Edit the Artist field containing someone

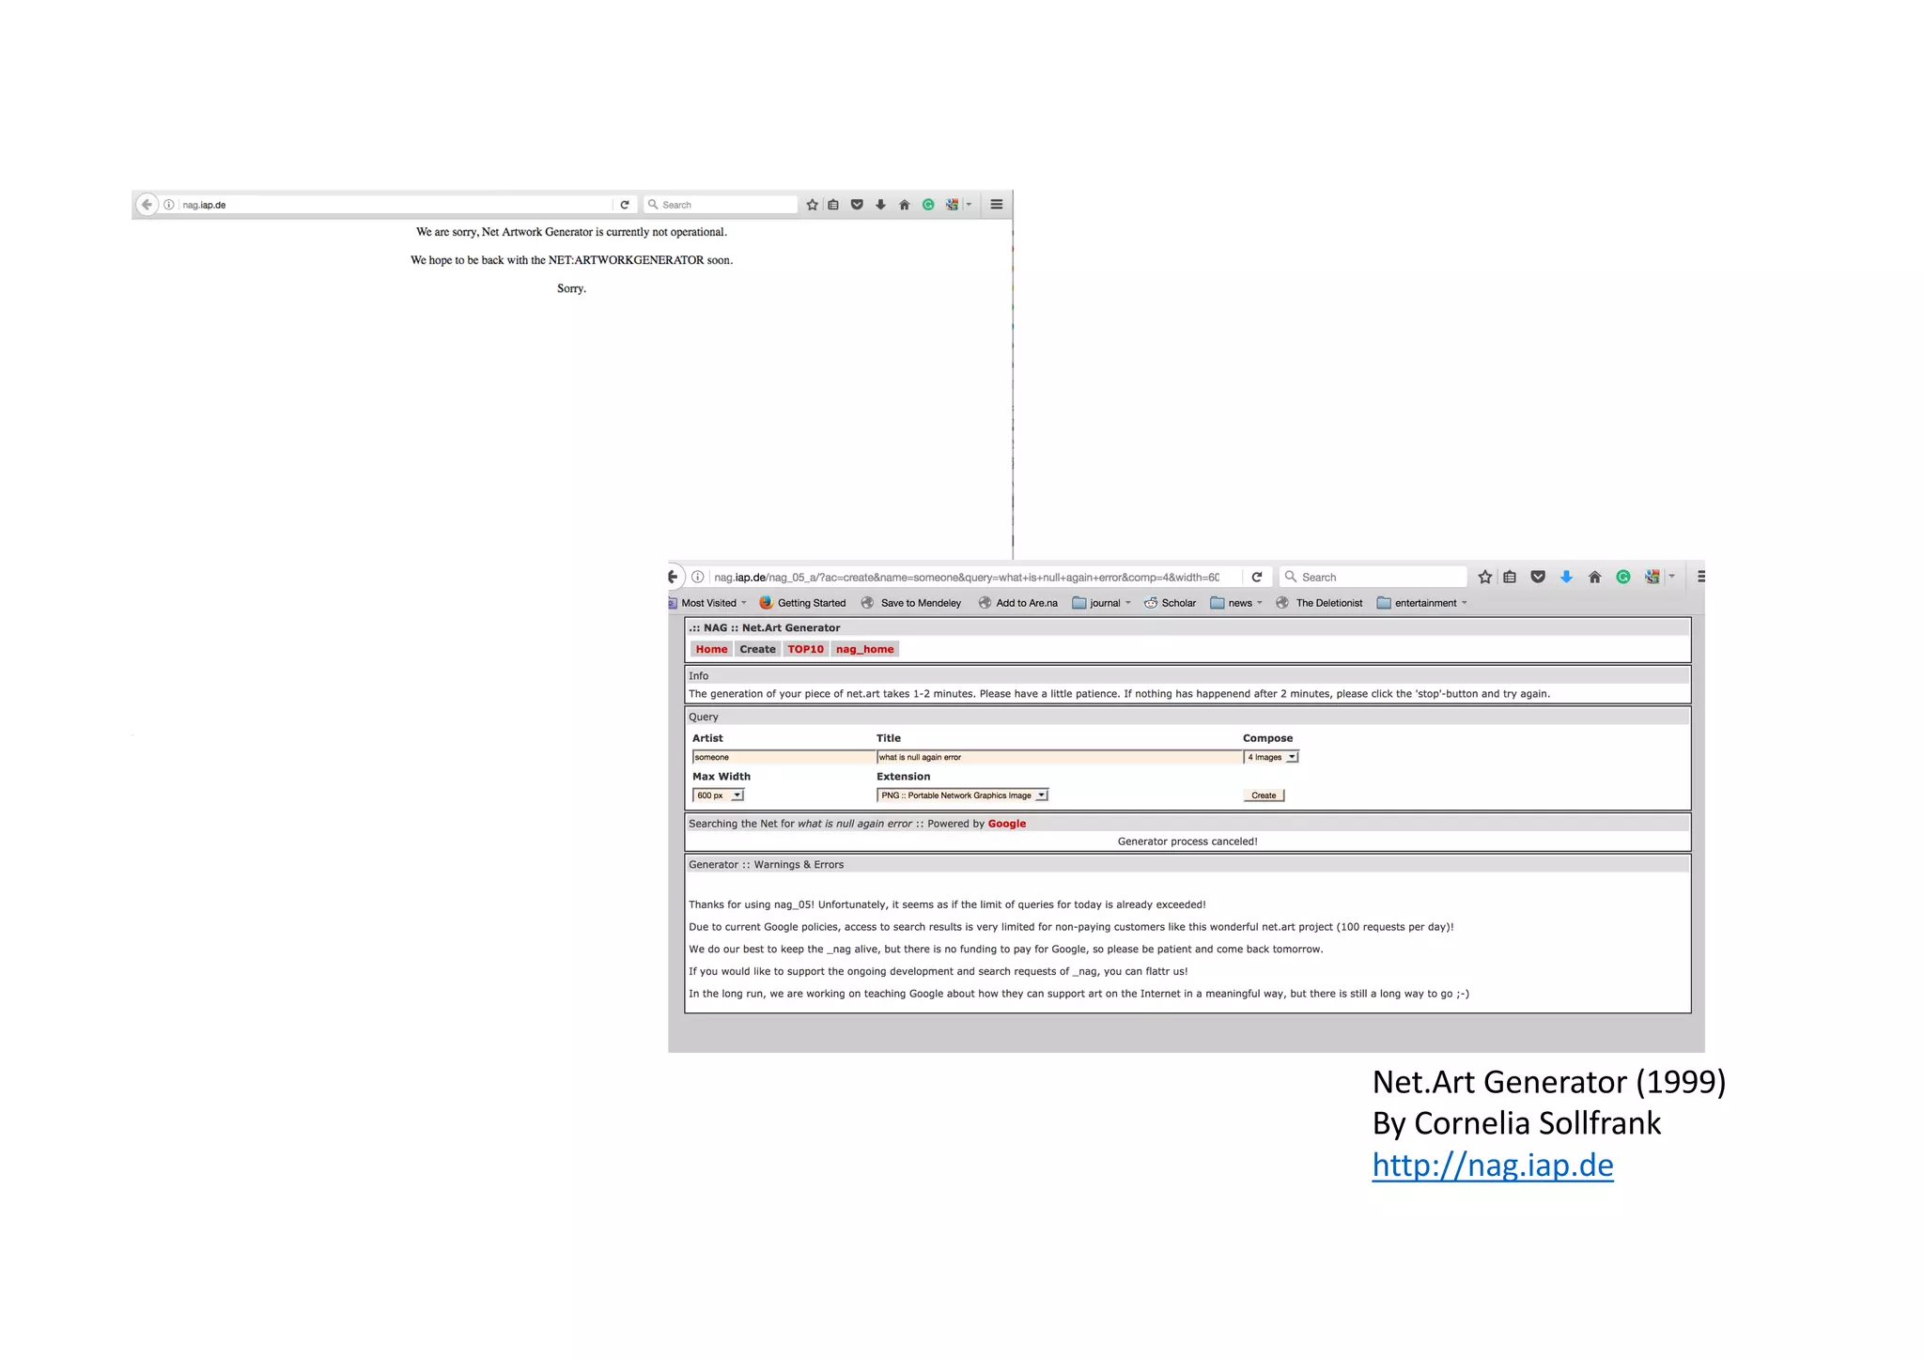point(784,757)
